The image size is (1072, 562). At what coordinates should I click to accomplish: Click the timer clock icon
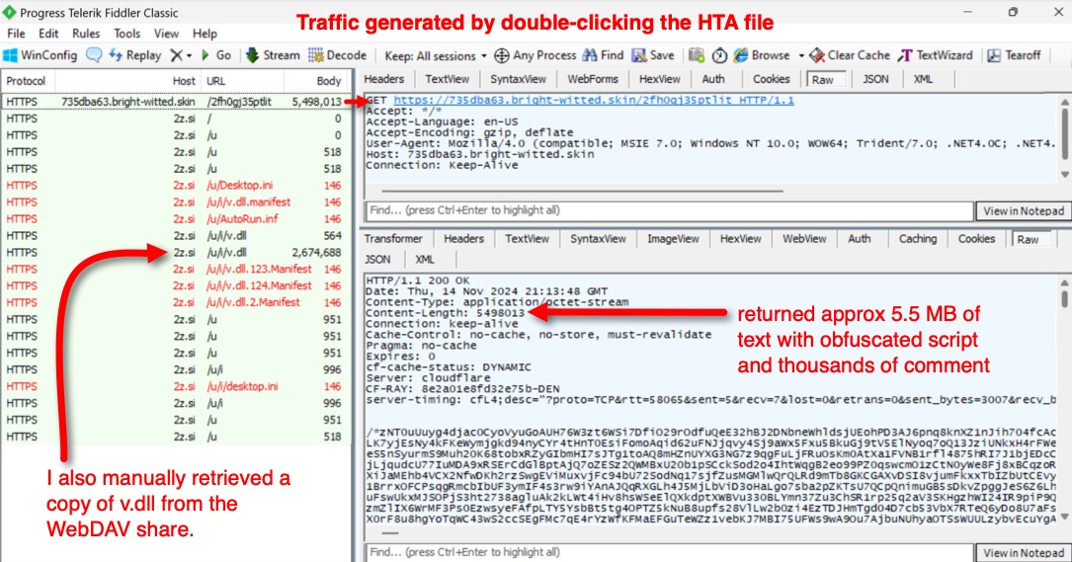point(719,55)
